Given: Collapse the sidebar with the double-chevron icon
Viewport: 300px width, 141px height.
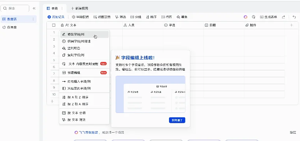Looking at the screenshot, I should (34, 8).
